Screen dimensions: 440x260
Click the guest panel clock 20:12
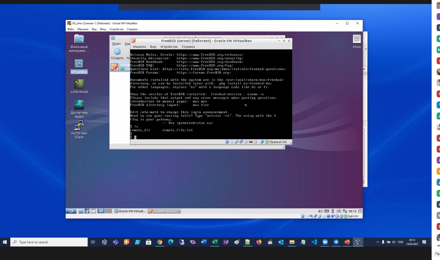coord(352,211)
